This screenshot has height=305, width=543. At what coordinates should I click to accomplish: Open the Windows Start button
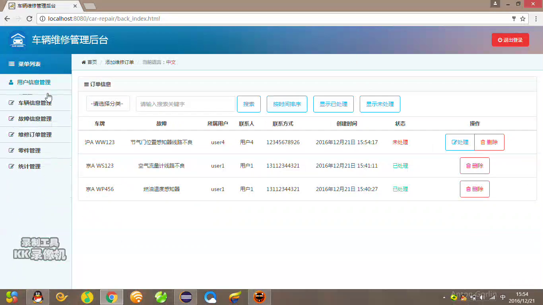pos(12,297)
